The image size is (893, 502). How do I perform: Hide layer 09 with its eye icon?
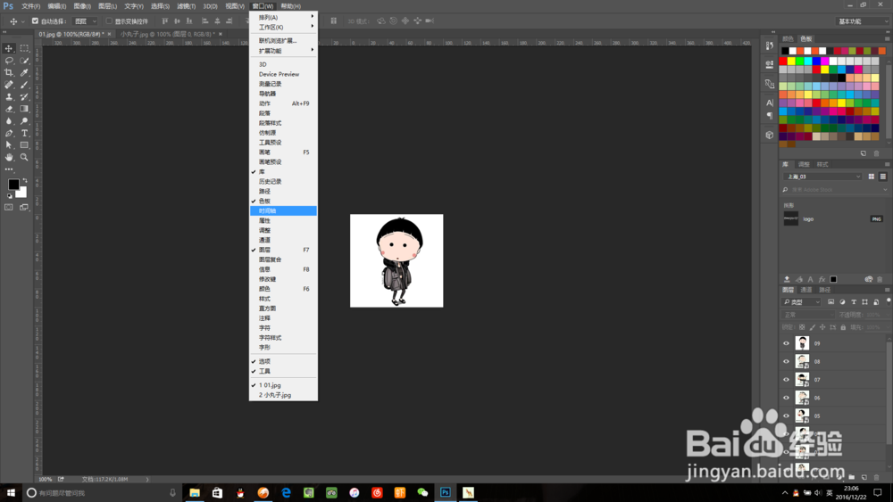pyautogui.click(x=787, y=343)
